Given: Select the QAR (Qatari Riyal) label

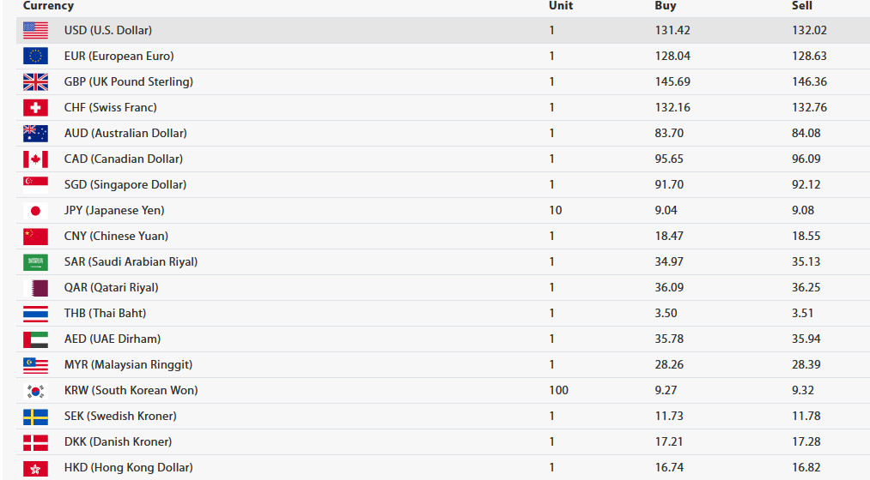Looking at the screenshot, I should (x=112, y=288).
